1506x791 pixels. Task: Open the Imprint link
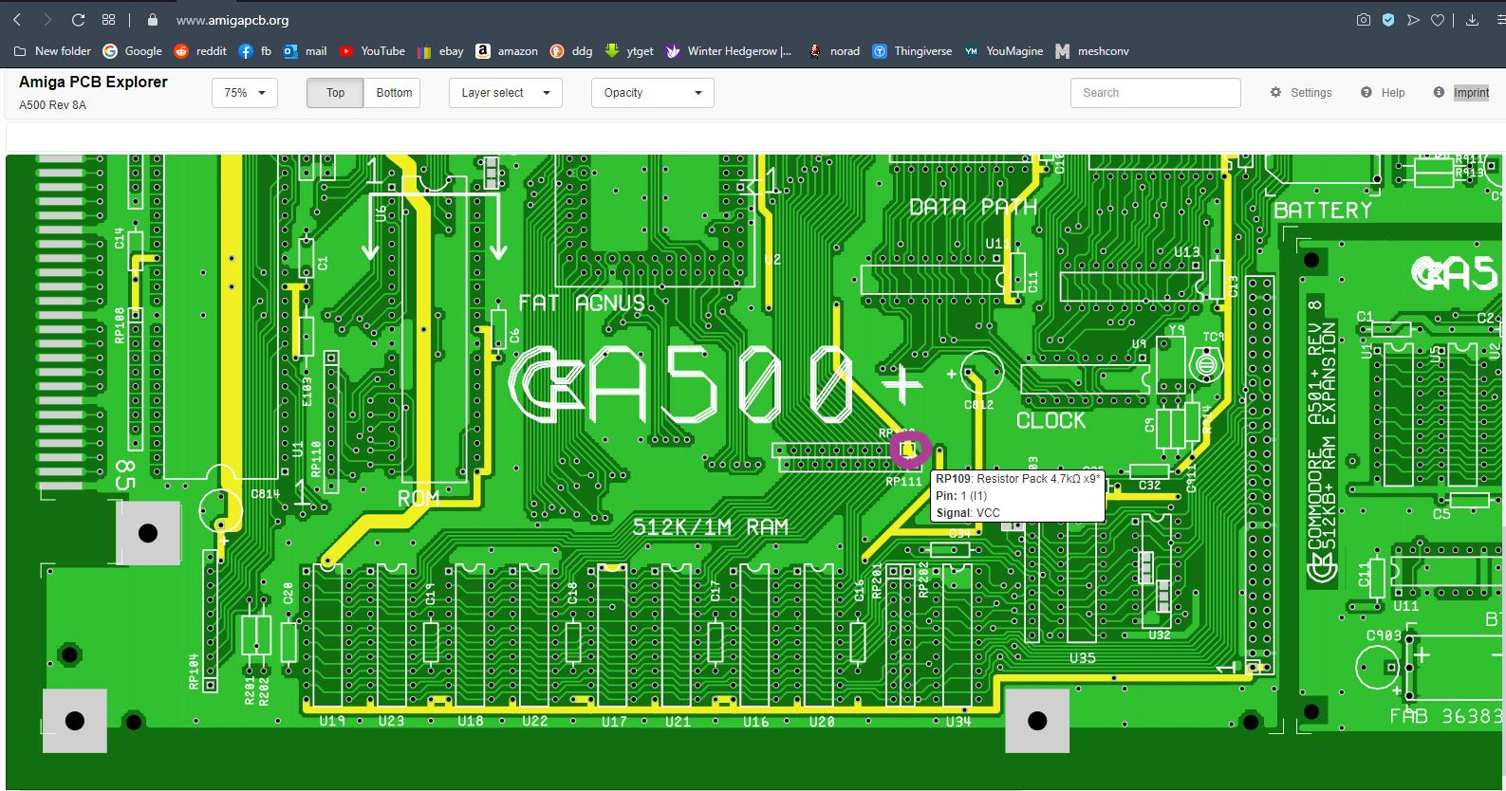[1461, 93]
